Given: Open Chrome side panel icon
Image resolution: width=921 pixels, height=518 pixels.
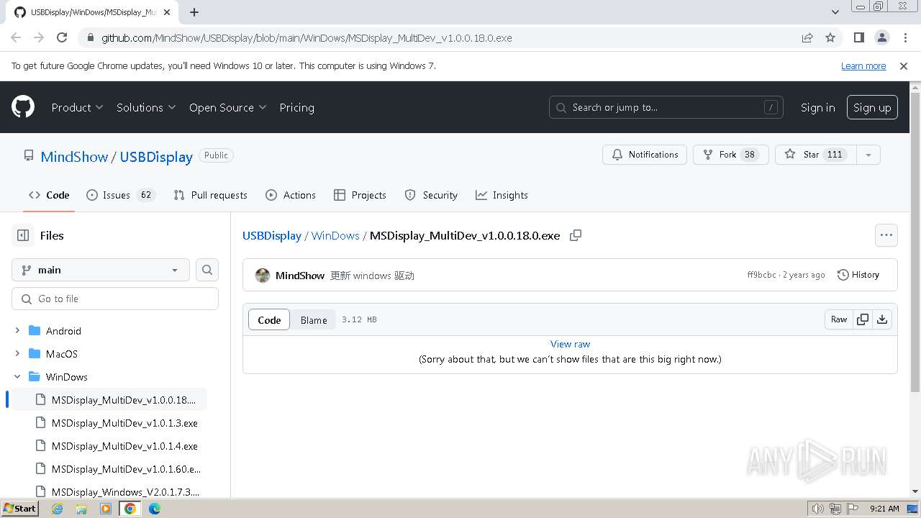Looking at the screenshot, I should click(858, 37).
